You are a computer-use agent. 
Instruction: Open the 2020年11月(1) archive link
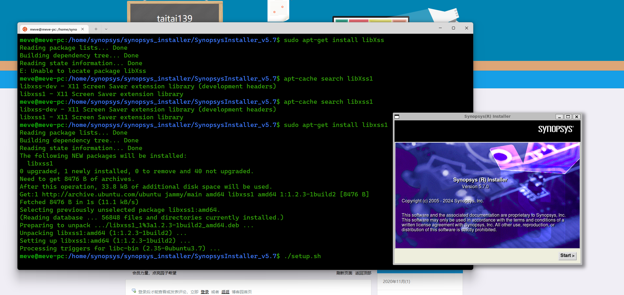[397, 282]
